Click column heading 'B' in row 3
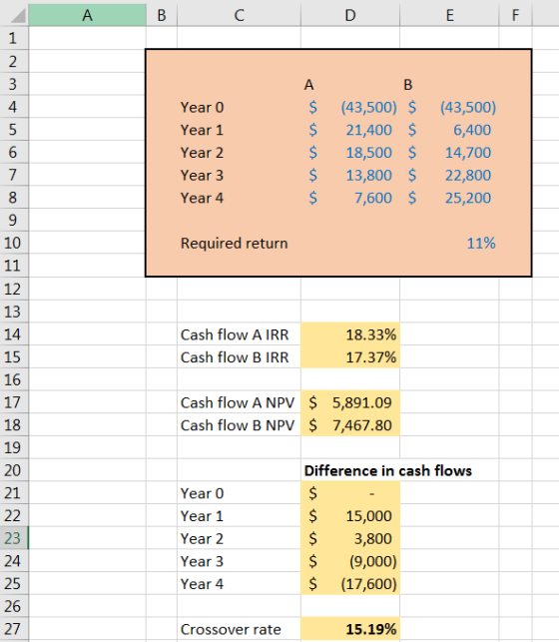This screenshot has height=642, width=559. pos(408,85)
